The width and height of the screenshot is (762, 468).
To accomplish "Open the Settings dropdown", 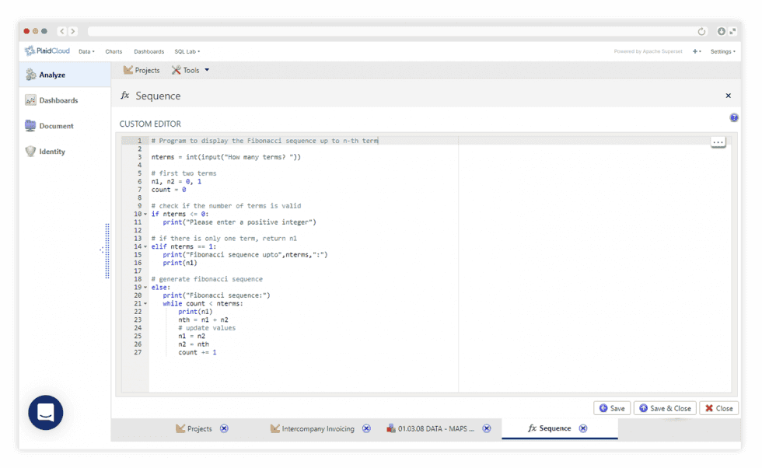I will coord(722,51).
